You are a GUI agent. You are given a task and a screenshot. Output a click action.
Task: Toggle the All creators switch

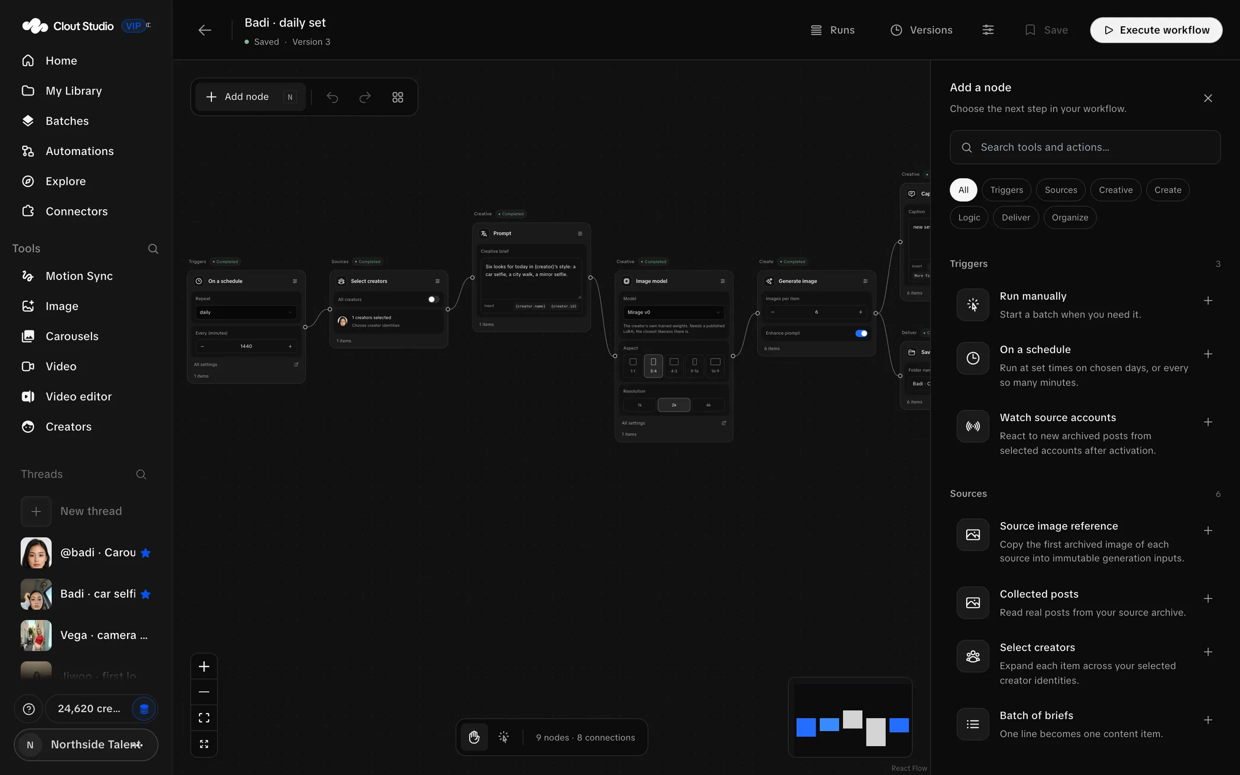click(x=433, y=300)
